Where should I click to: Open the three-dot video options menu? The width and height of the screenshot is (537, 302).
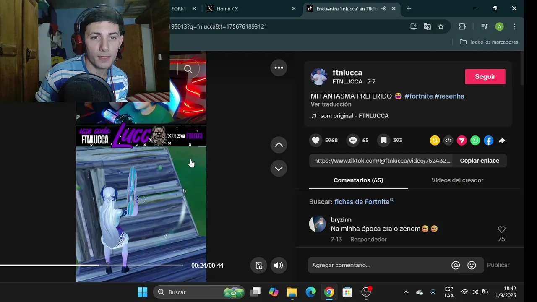[x=279, y=68]
